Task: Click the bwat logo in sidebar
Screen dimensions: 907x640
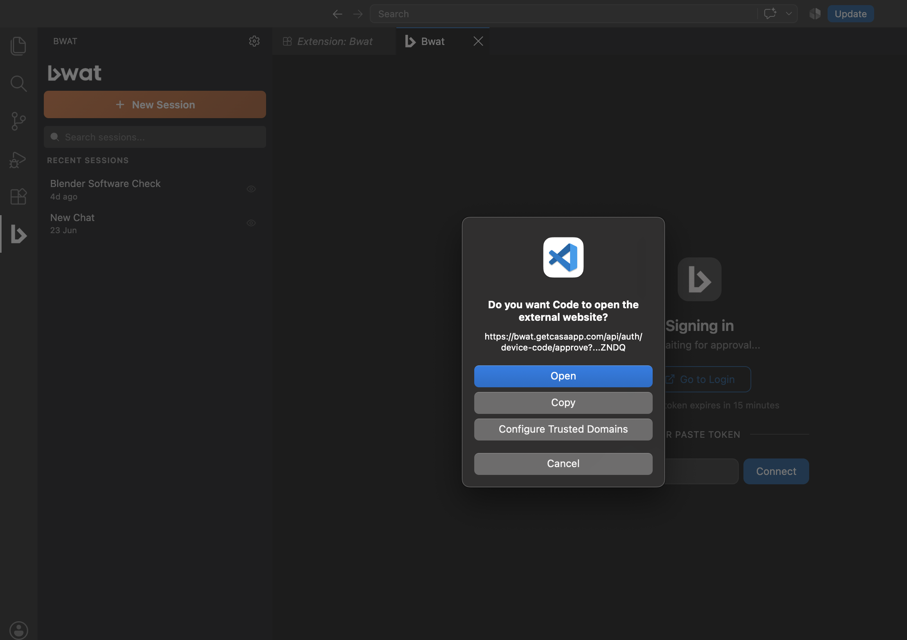Action: click(74, 73)
